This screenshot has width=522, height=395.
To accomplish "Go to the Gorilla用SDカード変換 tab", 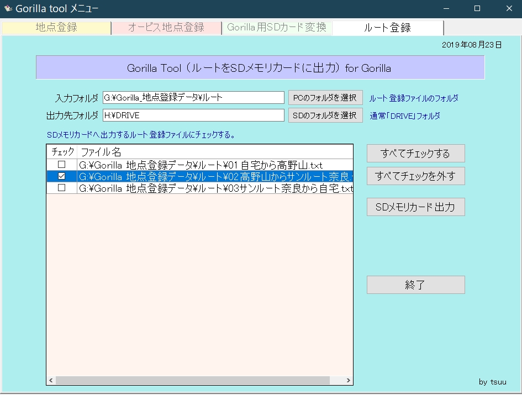I will [276, 28].
